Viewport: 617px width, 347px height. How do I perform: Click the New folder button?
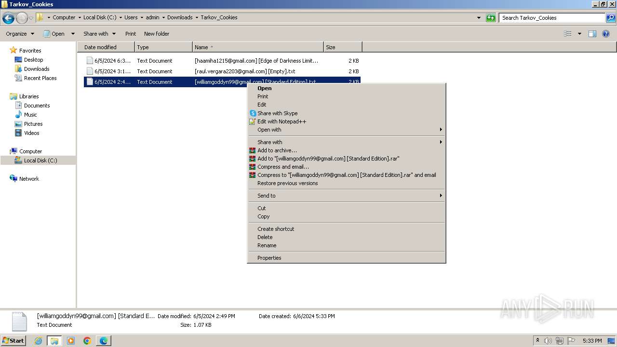pos(157,34)
